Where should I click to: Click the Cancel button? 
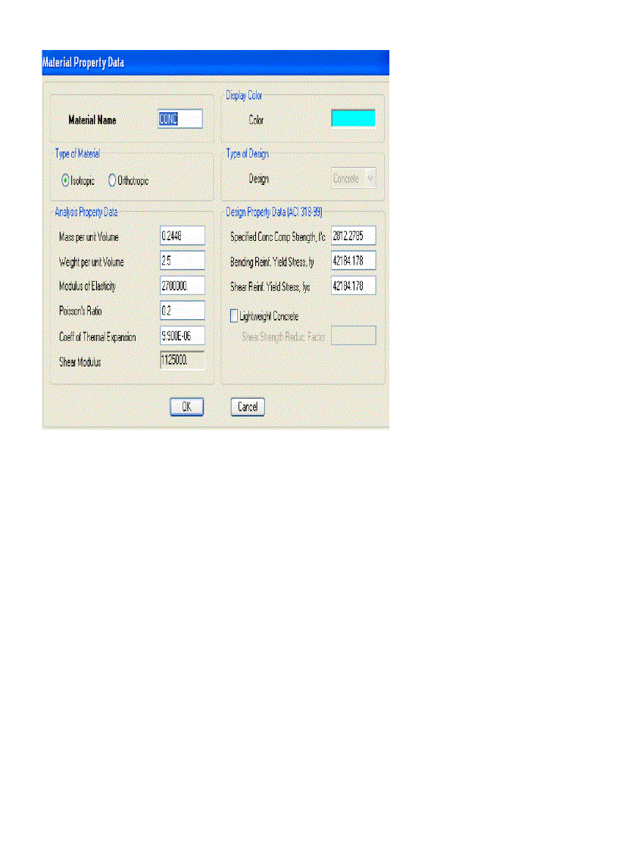[248, 407]
